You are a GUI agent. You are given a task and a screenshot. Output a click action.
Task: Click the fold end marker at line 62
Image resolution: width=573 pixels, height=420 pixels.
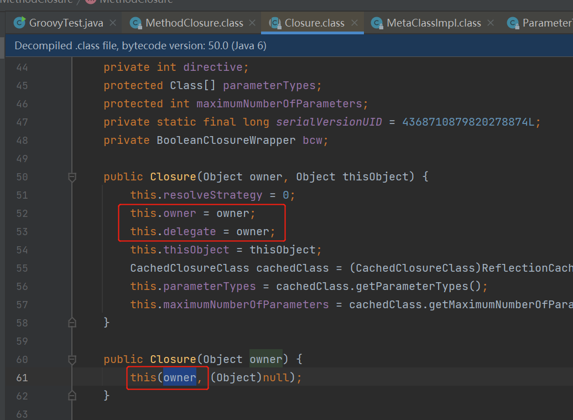point(72,396)
